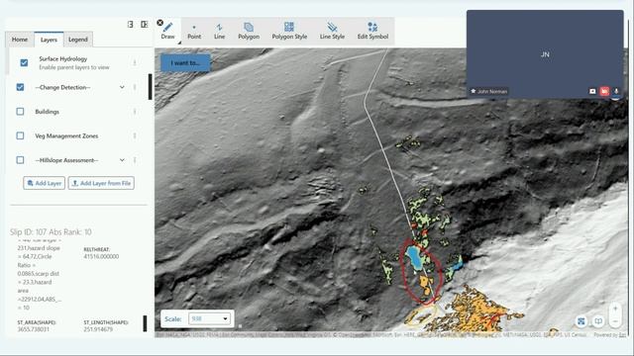This screenshot has width=634, height=356.
Task: Open the Edit Symbol tool
Action: [372, 31]
